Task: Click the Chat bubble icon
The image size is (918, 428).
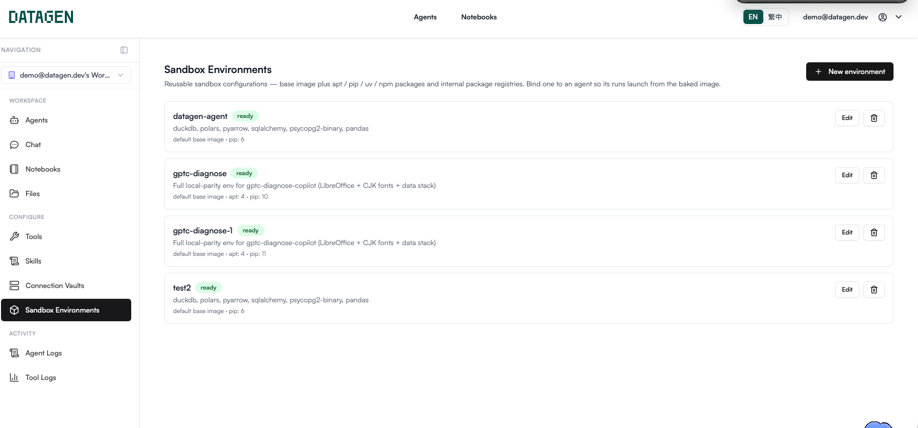Action: (x=14, y=145)
